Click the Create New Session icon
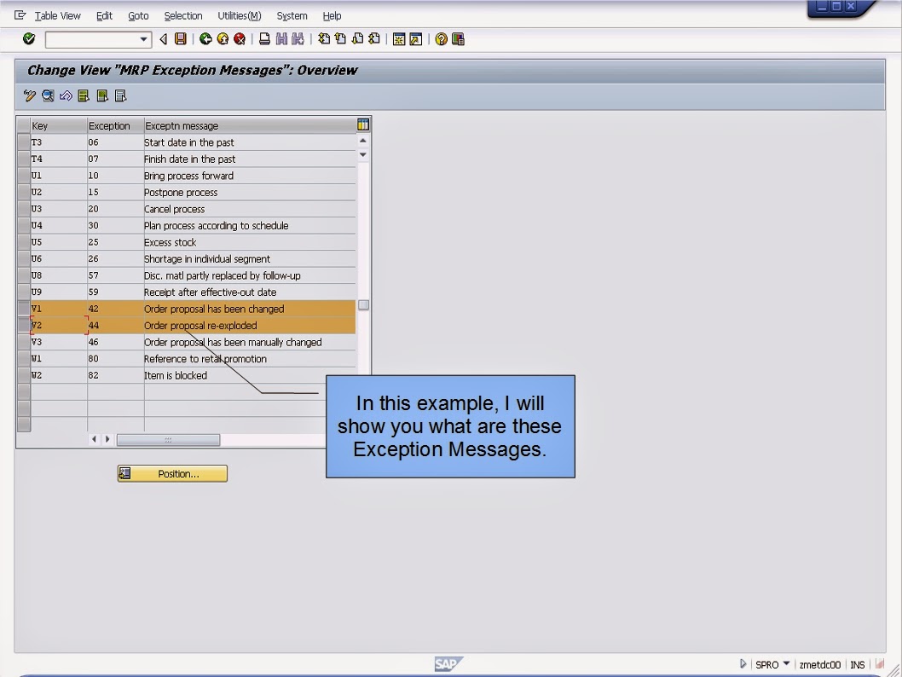 coord(399,39)
